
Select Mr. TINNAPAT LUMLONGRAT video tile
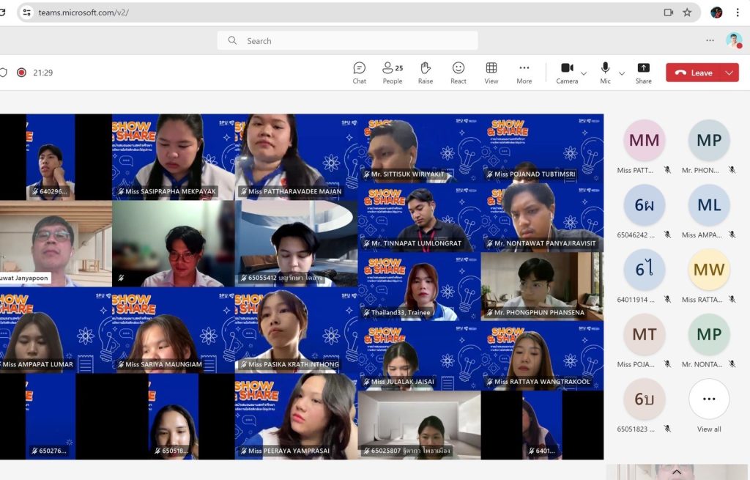420,218
